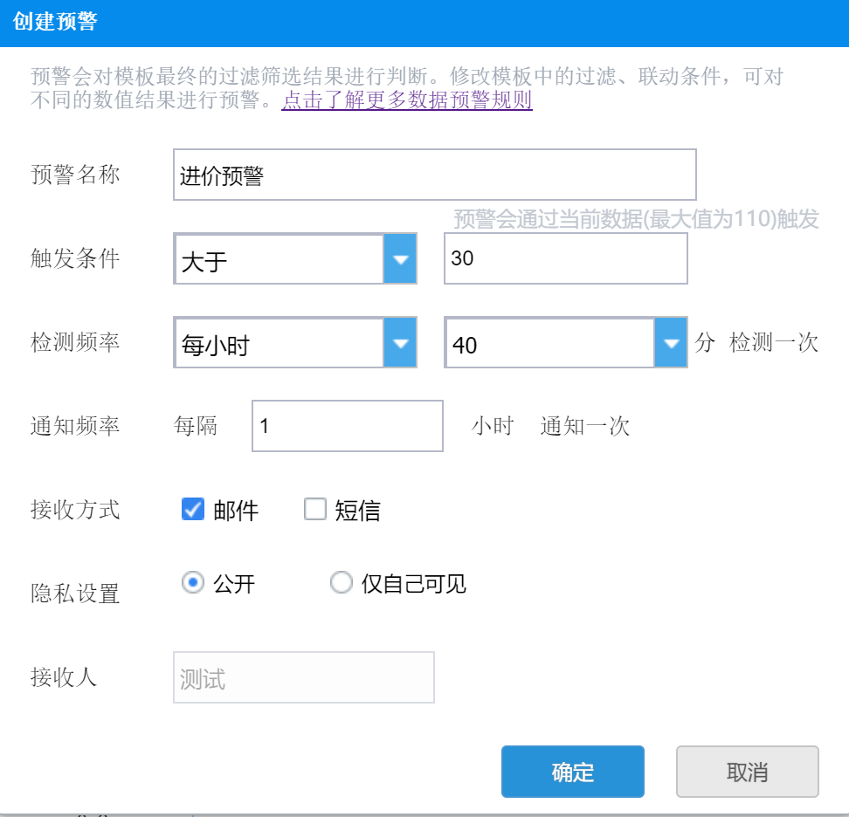The height and width of the screenshot is (817, 849).
Task: Click the blue arrow beside the 40 field
Action: pos(671,344)
